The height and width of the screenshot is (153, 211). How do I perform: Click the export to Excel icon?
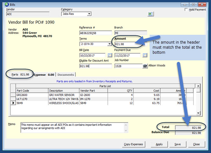[x=150, y=14]
